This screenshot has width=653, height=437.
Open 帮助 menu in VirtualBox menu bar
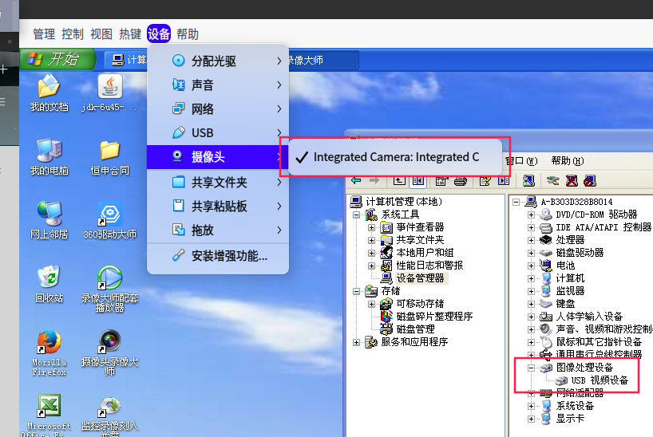click(x=188, y=33)
